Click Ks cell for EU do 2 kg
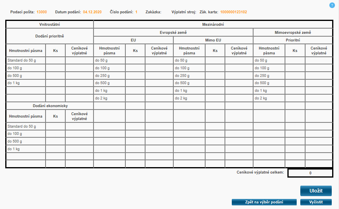This screenshot has height=209, width=339. [135, 98]
